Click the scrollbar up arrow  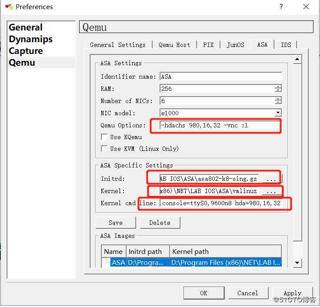[x=297, y=59]
